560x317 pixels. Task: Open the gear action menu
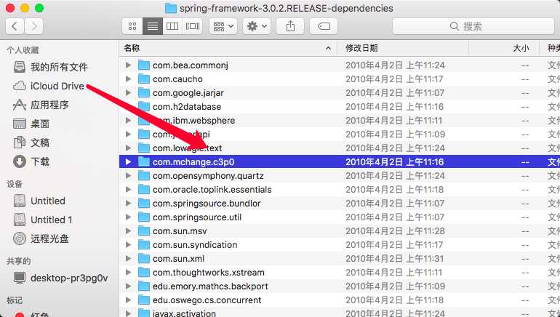257,26
